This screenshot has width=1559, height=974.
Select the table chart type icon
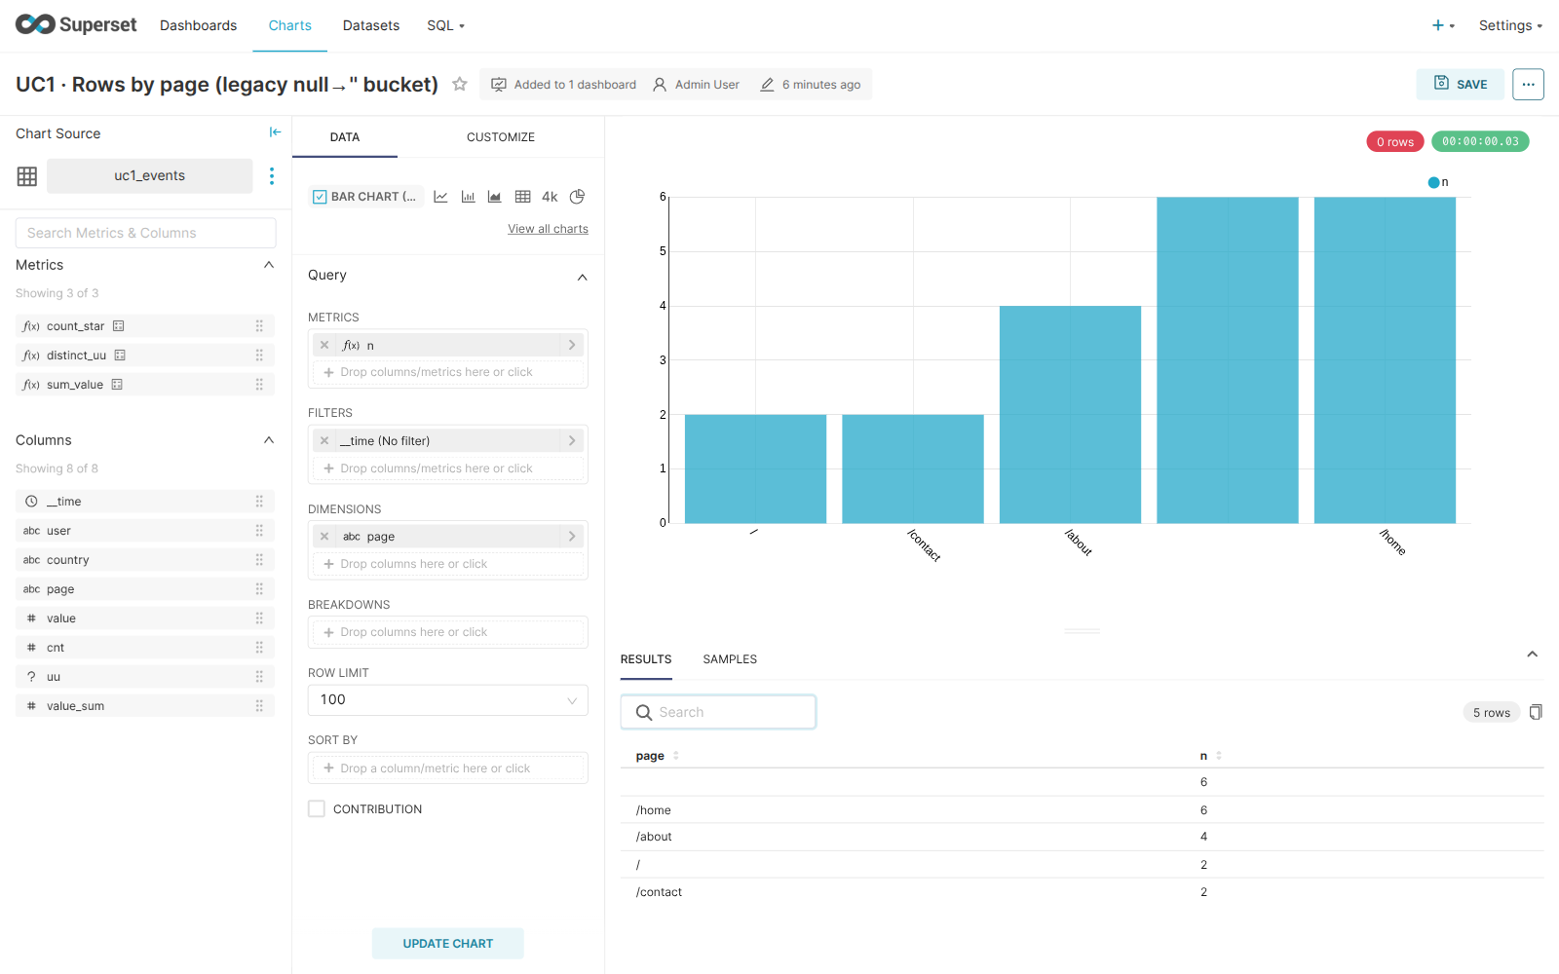pyautogui.click(x=522, y=197)
